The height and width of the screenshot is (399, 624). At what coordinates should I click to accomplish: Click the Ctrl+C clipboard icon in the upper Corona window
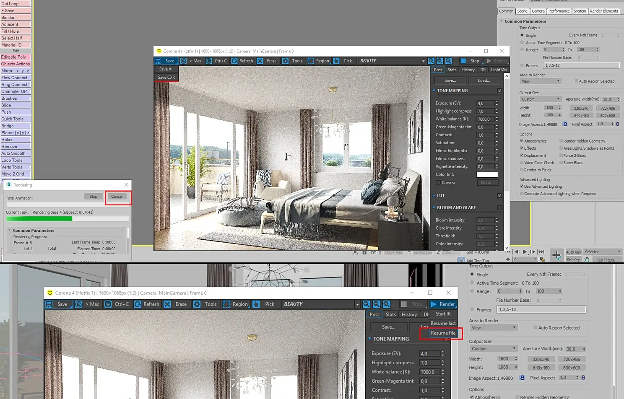[209, 61]
